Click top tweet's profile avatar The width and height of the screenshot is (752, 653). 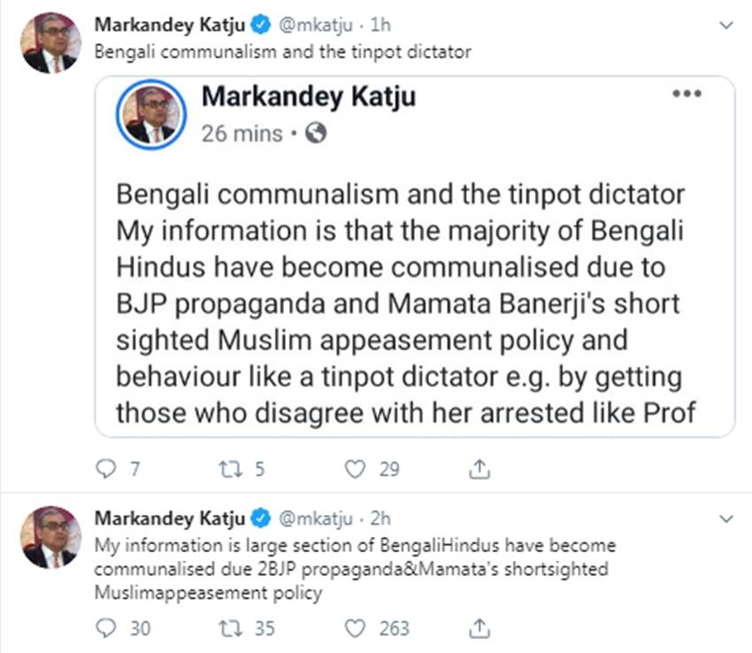point(49,42)
